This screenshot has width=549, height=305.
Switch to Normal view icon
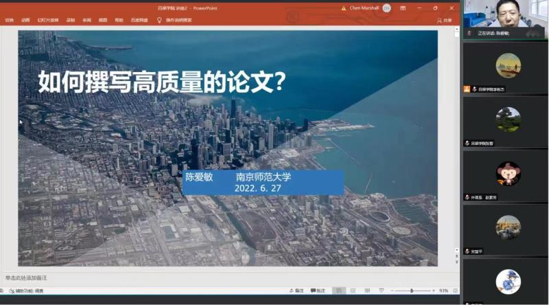coord(339,291)
